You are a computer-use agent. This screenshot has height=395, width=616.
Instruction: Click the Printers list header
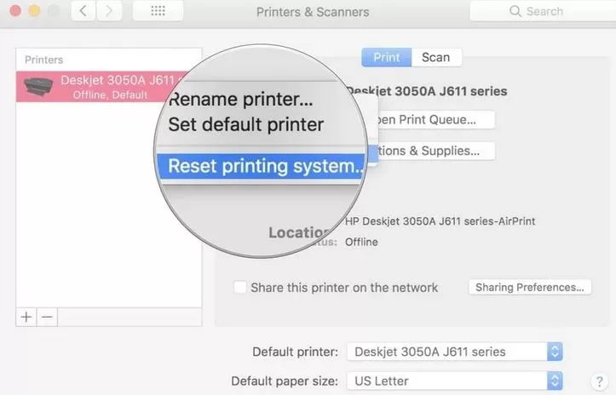click(x=44, y=60)
